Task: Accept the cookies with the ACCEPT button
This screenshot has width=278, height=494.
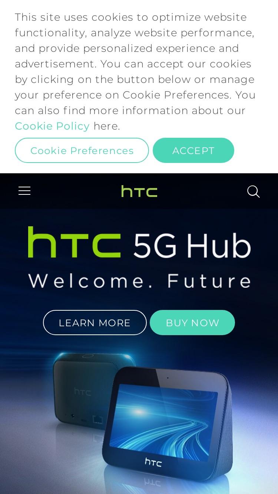Action: tap(193, 150)
